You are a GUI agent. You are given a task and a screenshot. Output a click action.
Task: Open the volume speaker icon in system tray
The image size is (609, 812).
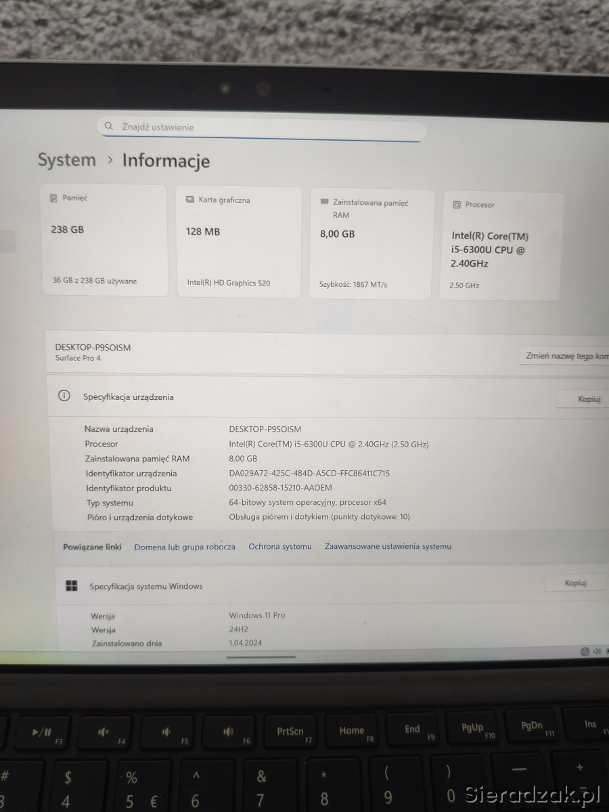pos(597,651)
